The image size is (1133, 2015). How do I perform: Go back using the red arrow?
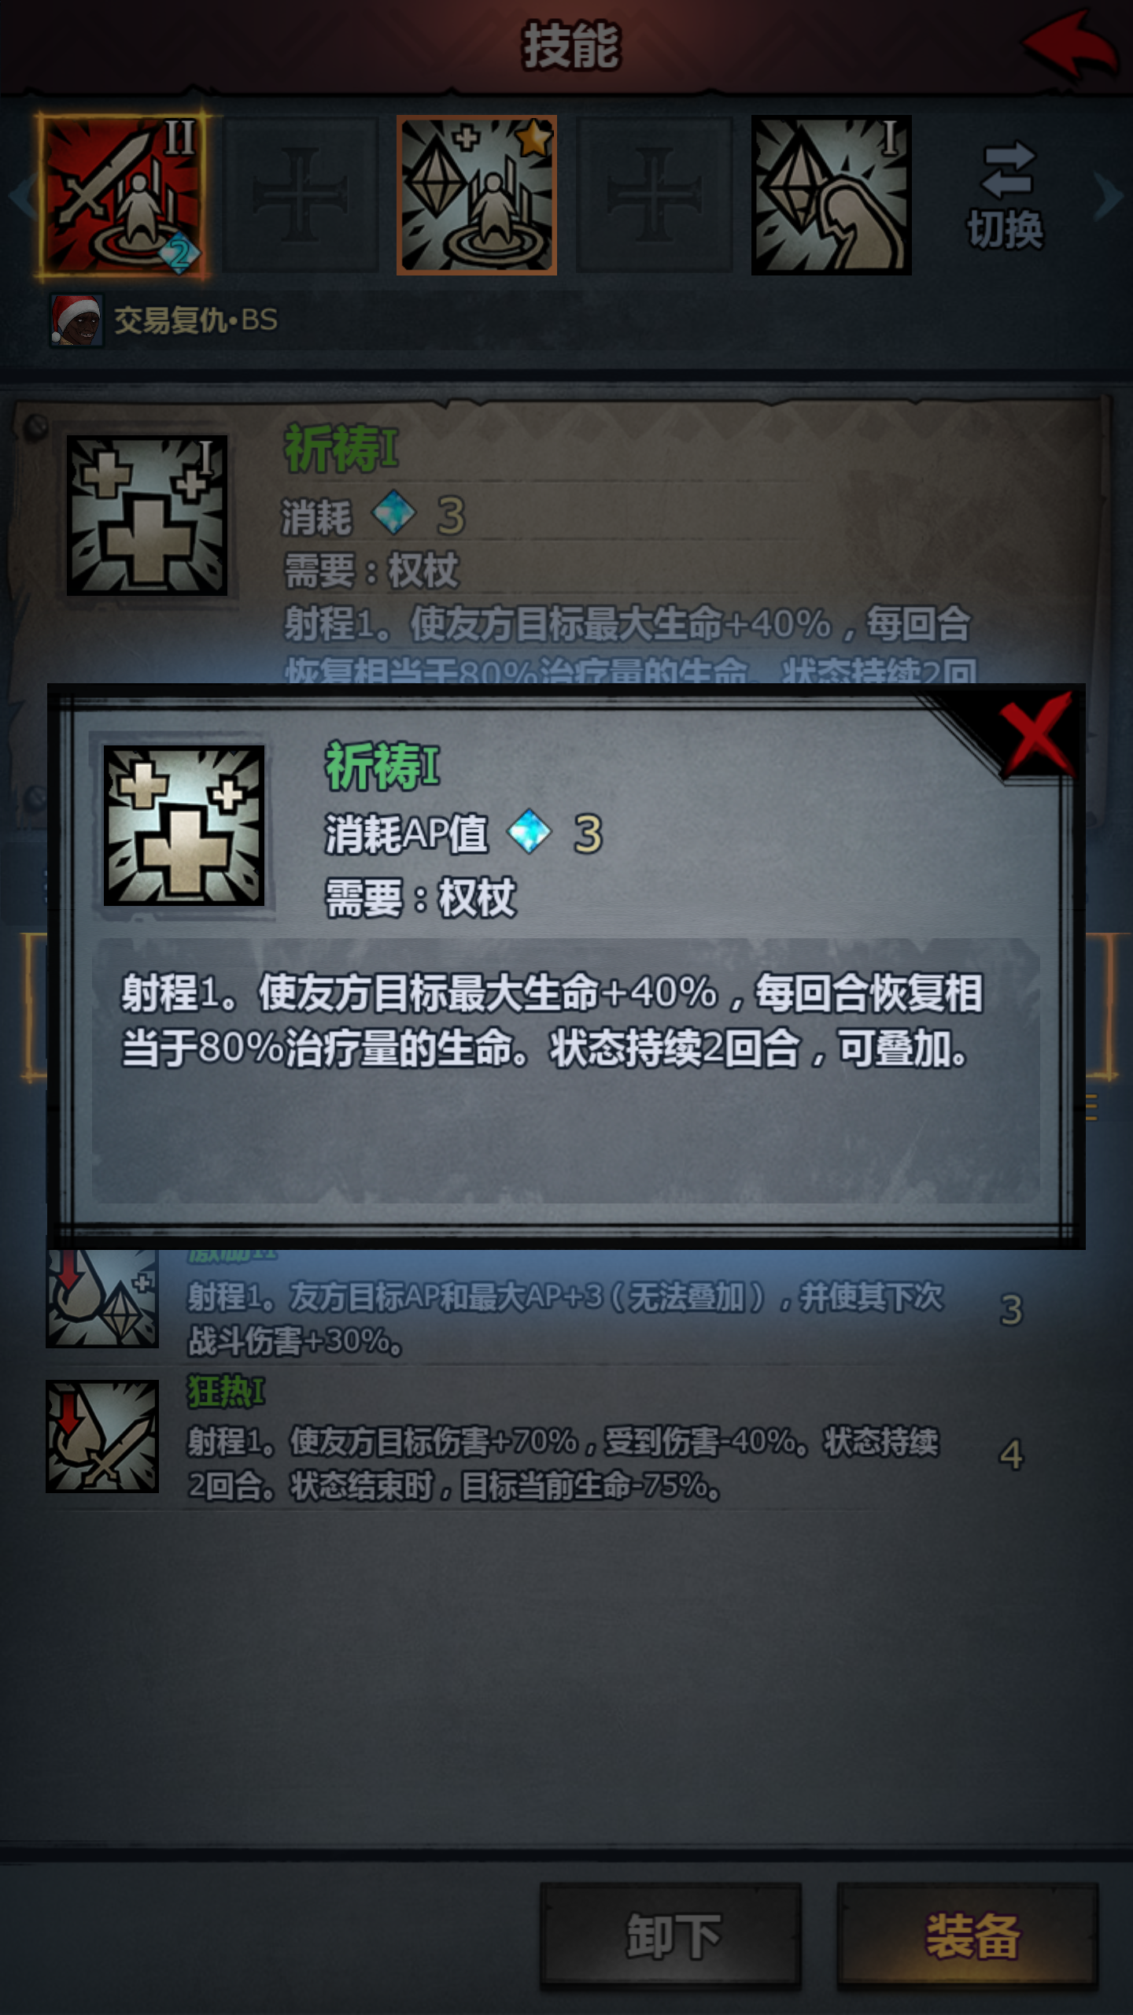click(x=1070, y=46)
